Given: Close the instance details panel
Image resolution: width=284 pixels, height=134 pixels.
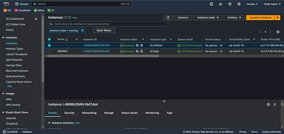Looking at the screenshot, I should point(275,105).
